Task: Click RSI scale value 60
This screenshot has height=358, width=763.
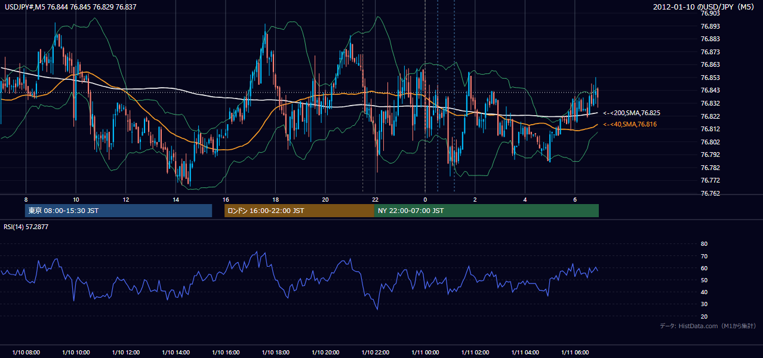Action: [x=704, y=268]
